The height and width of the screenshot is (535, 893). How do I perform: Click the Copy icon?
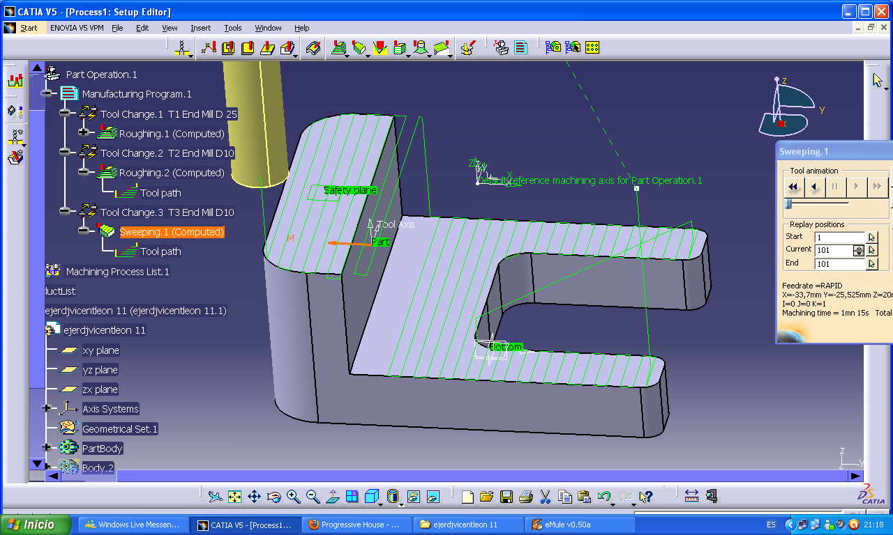click(565, 497)
